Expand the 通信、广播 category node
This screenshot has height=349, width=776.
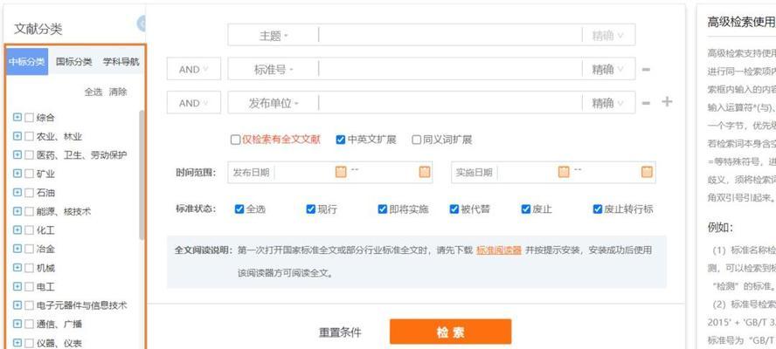(17, 324)
